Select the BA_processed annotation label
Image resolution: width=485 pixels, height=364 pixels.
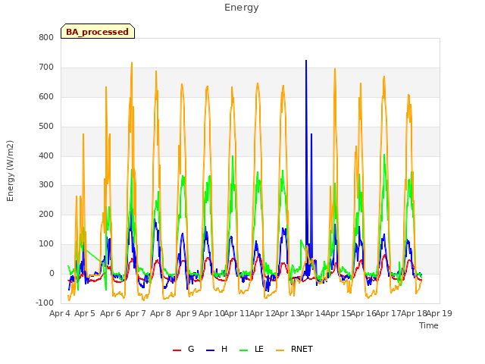click(98, 32)
